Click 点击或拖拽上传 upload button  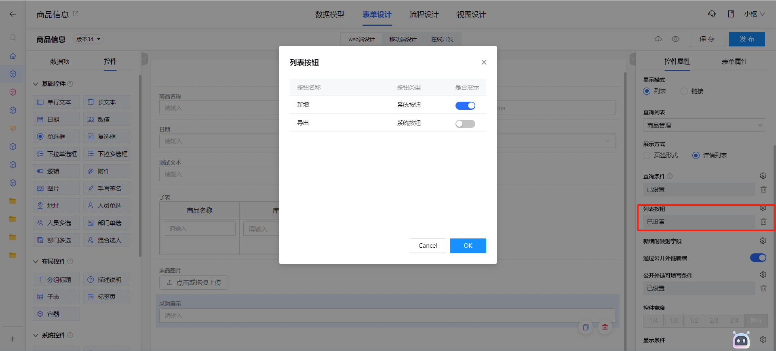tap(194, 282)
